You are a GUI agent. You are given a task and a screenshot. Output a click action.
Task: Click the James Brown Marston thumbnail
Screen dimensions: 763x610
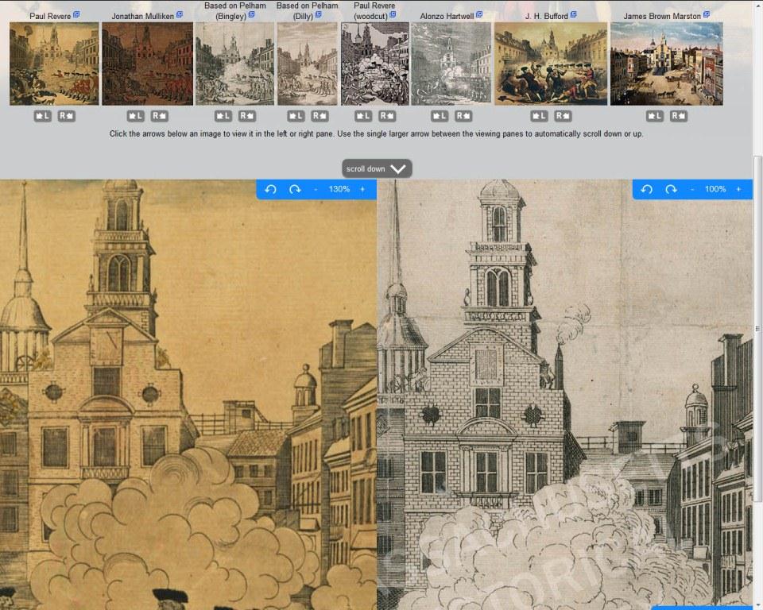(666, 64)
